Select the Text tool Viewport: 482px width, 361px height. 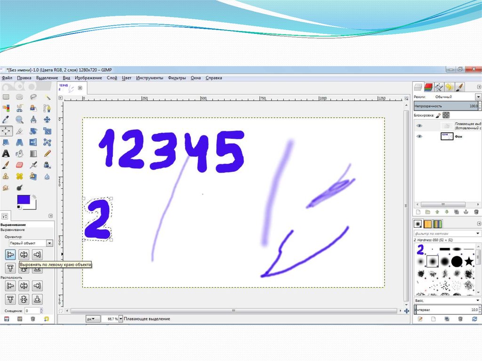(x=6, y=154)
